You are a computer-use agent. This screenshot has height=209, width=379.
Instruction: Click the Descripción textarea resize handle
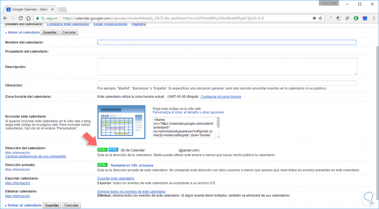(356, 73)
